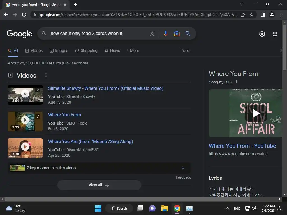Open the taskbar Search box
Image resolution: width=287 pixels, height=215 pixels.
click(119, 208)
